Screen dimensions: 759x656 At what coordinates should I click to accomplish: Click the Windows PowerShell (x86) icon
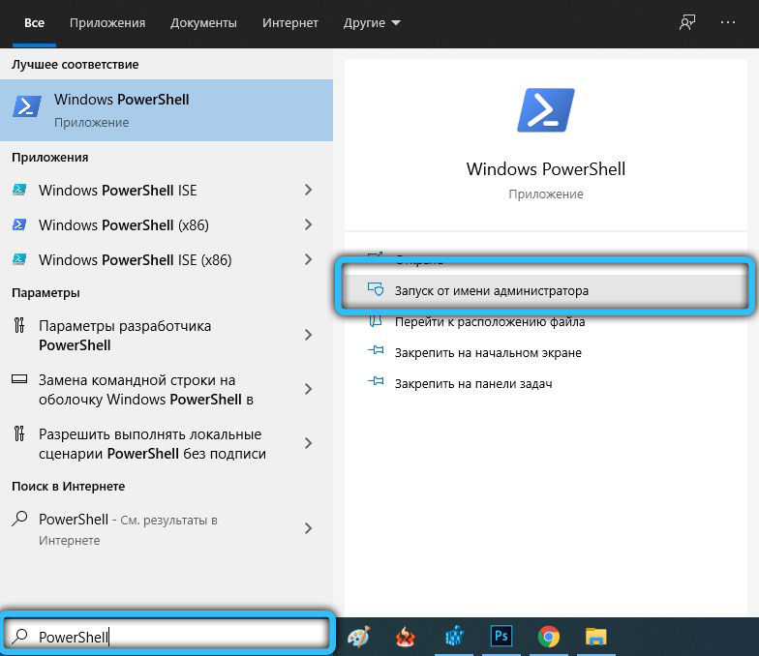(19, 224)
